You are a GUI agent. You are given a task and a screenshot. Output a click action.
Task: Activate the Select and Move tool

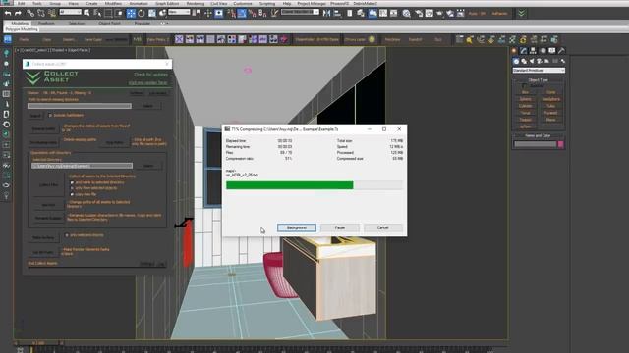(x=131, y=13)
